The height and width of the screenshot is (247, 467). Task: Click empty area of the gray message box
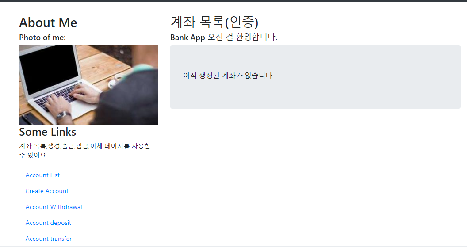coord(357,89)
